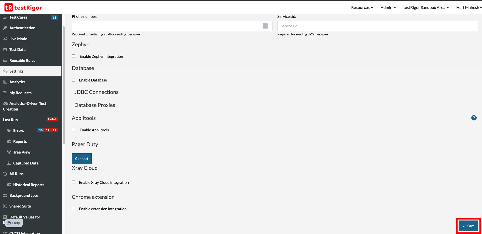Click the sidebar vertical scrollbar
482x234 pixels.
coord(63,85)
